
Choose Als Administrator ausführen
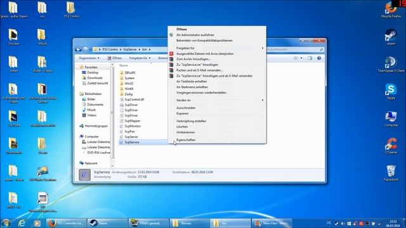pos(195,35)
